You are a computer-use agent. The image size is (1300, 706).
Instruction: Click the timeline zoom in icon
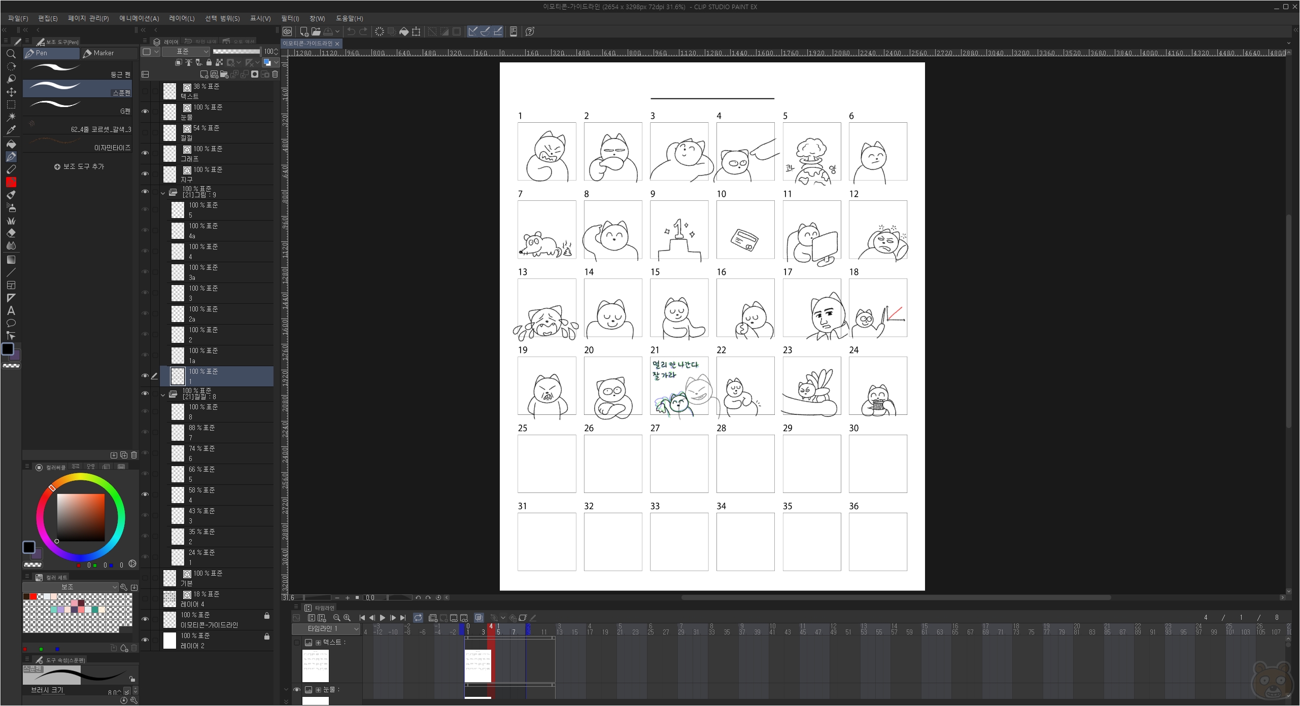[347, 618]
